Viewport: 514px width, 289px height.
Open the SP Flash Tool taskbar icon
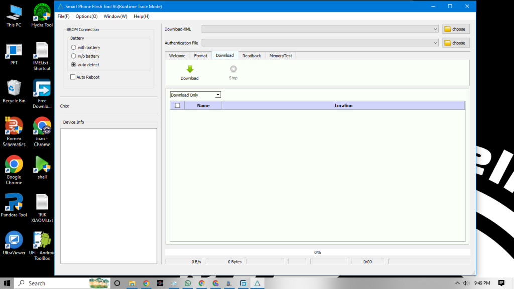click(257, 283)
